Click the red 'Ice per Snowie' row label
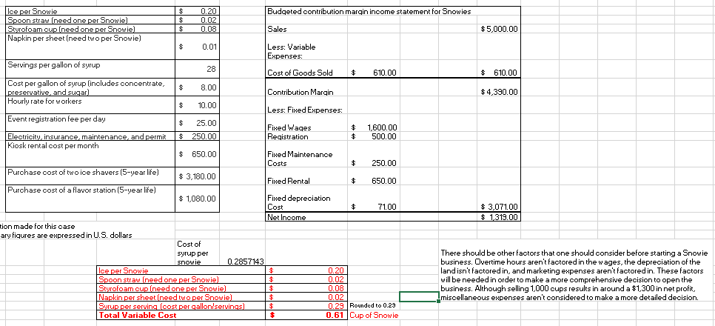This screenshot has height=326, width=715. pos(181,270)
